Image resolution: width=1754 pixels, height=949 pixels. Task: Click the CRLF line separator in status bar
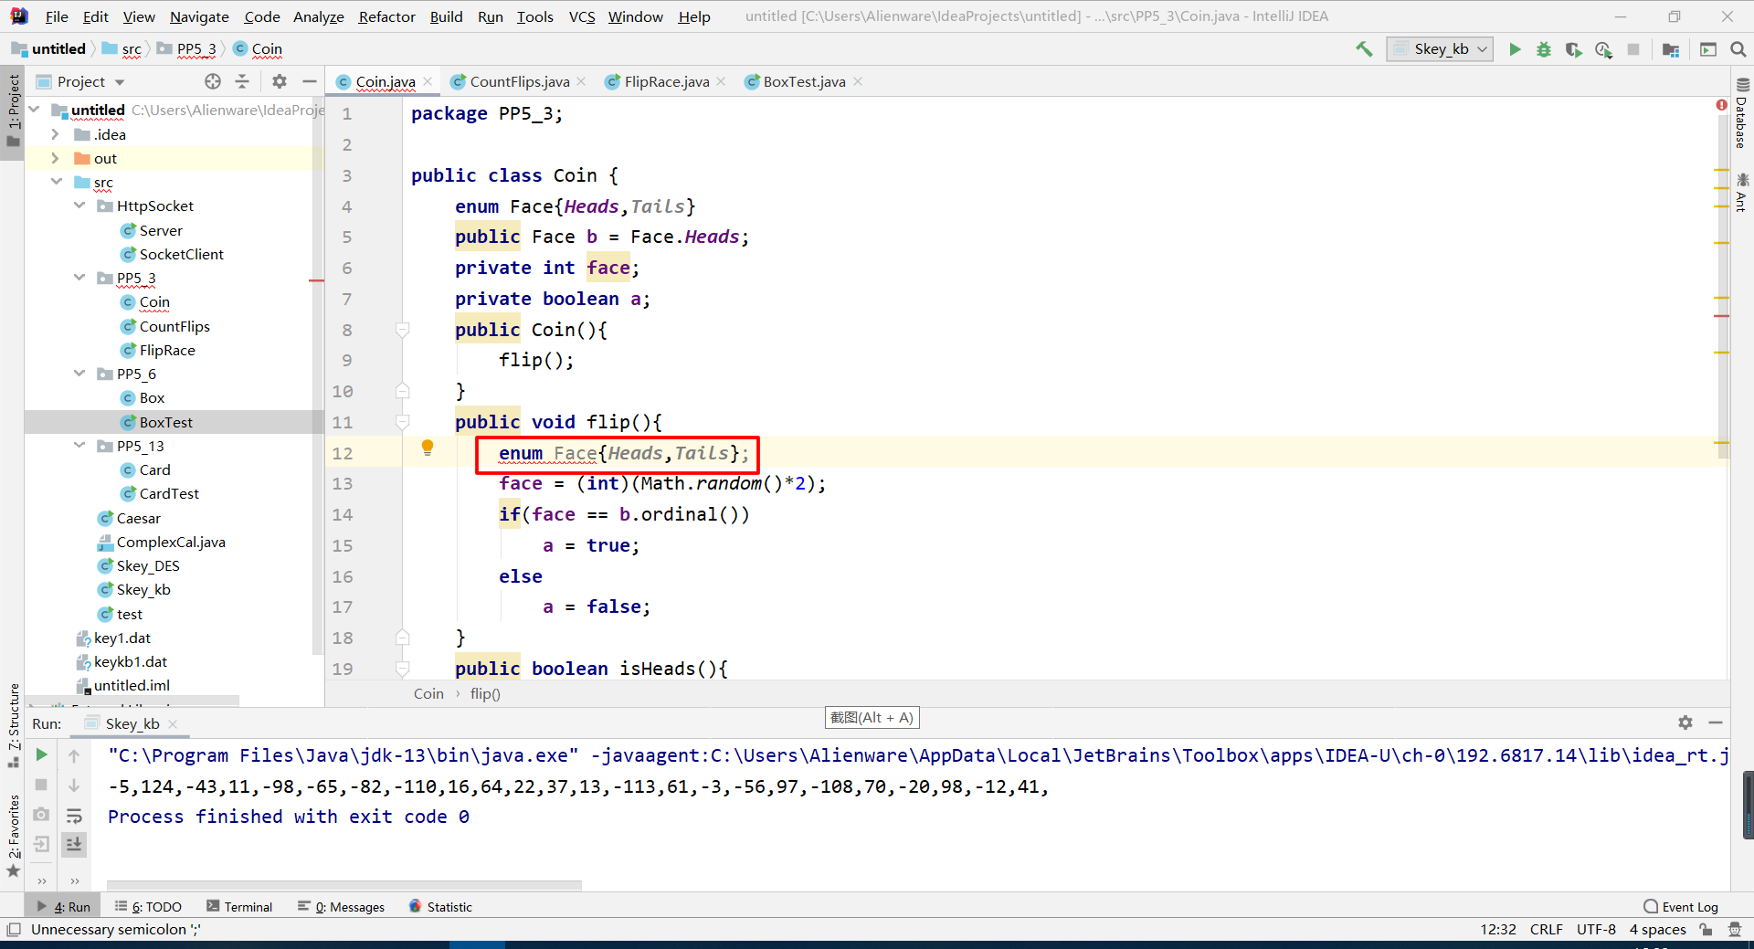coord(1547,929)
